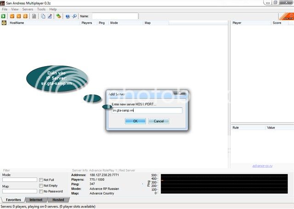
Task: Enable the Not Full filter checkbox
Action: [x=41, y=180]
